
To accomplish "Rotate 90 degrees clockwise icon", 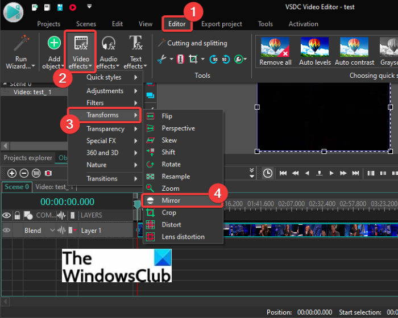I will pos(213,59).
